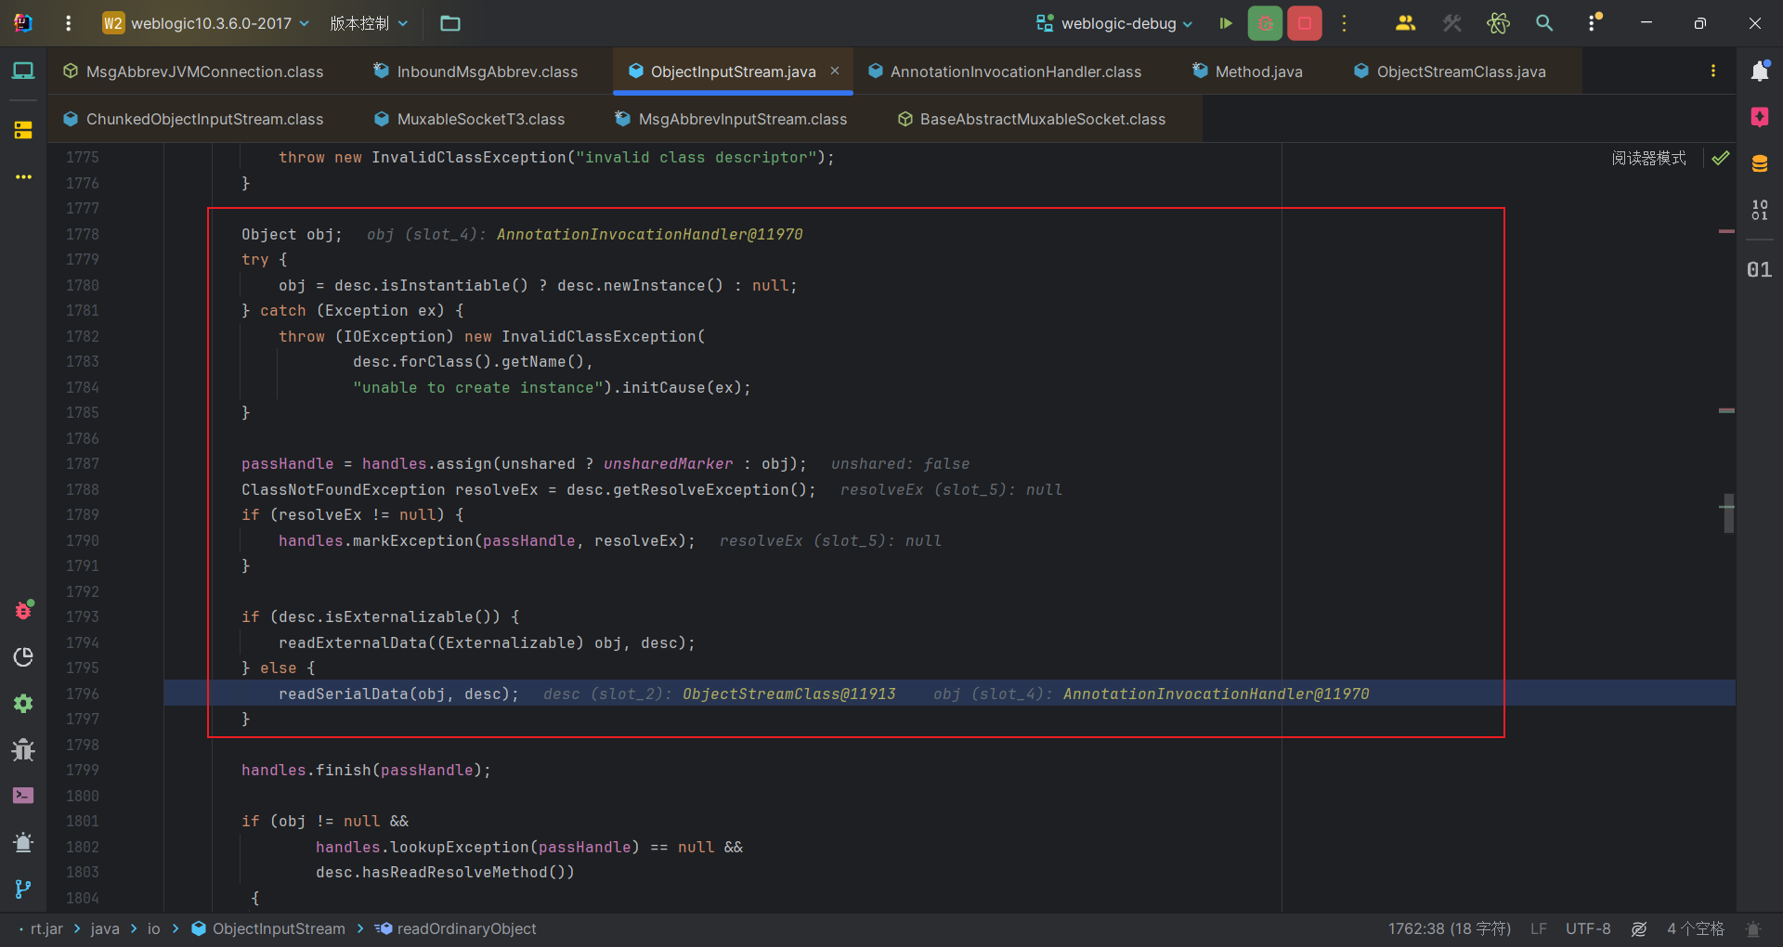Open the Project tool window
This screenshot has width=1783, height=947.
pos(23,71)
